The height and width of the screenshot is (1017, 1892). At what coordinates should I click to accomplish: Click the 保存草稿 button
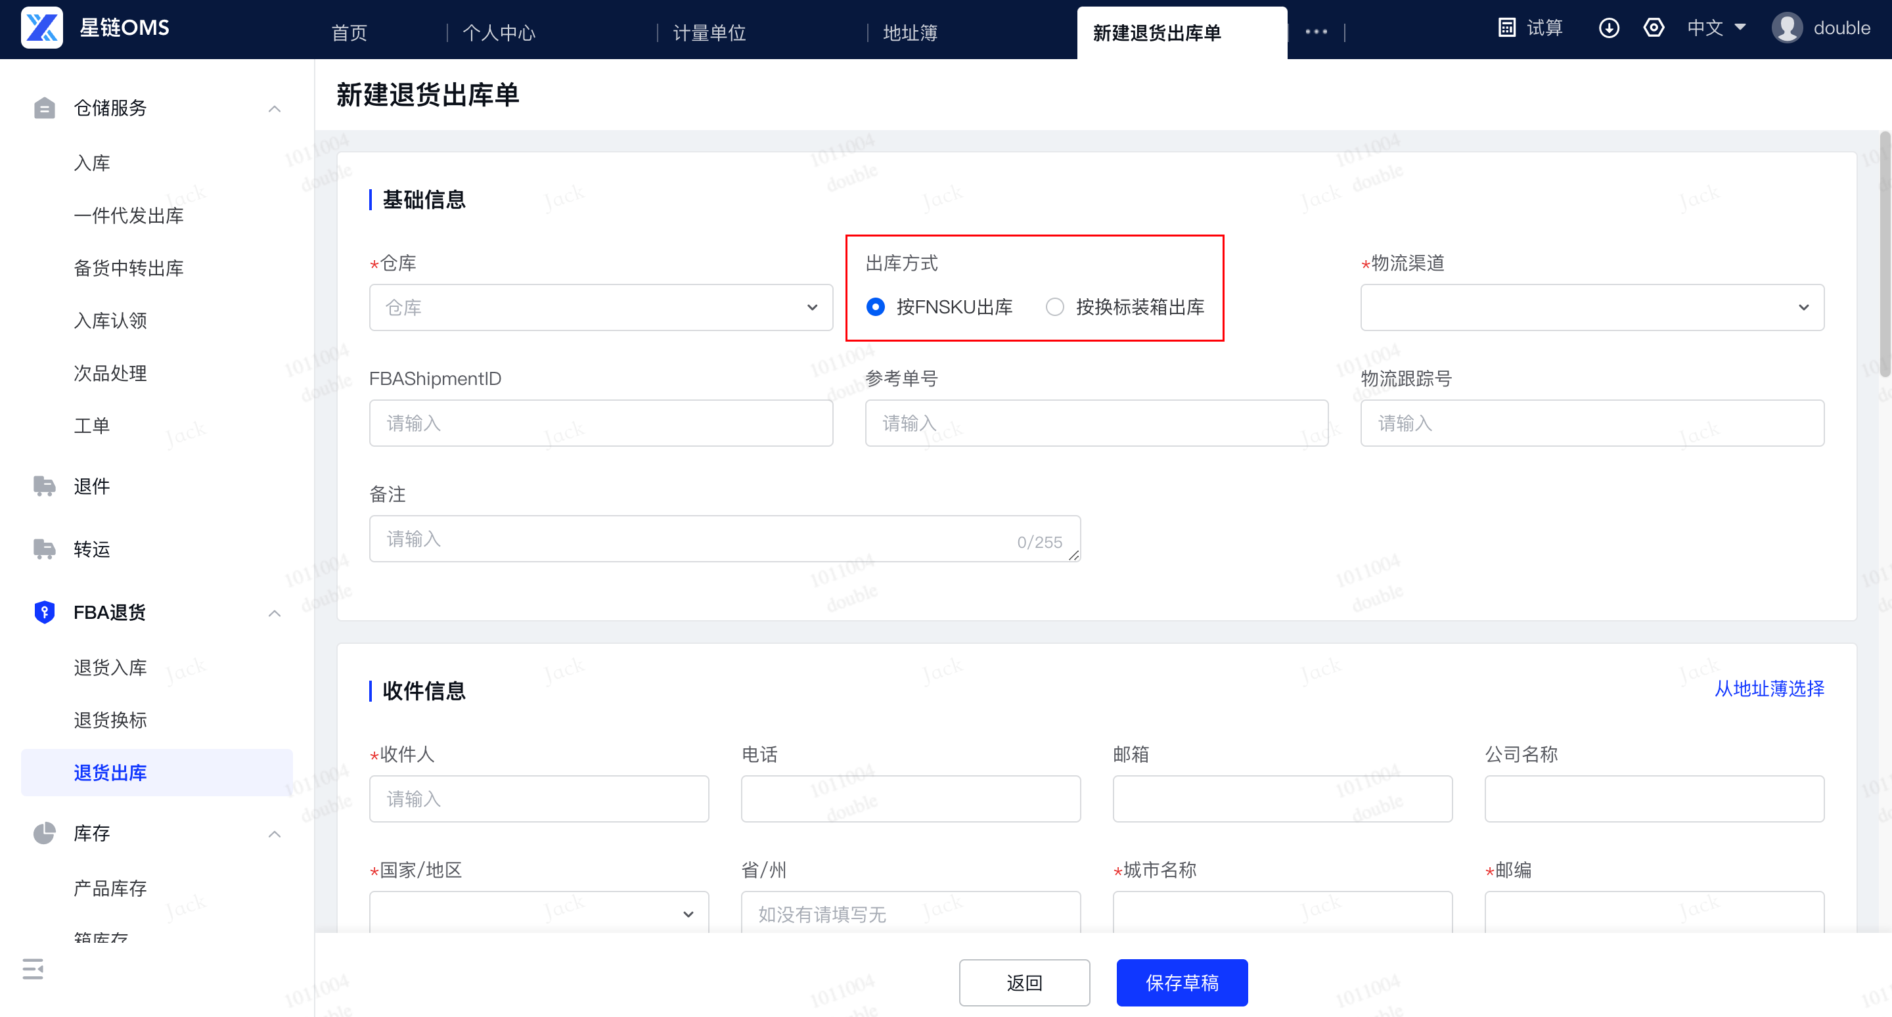click(x=1182, y=982)
